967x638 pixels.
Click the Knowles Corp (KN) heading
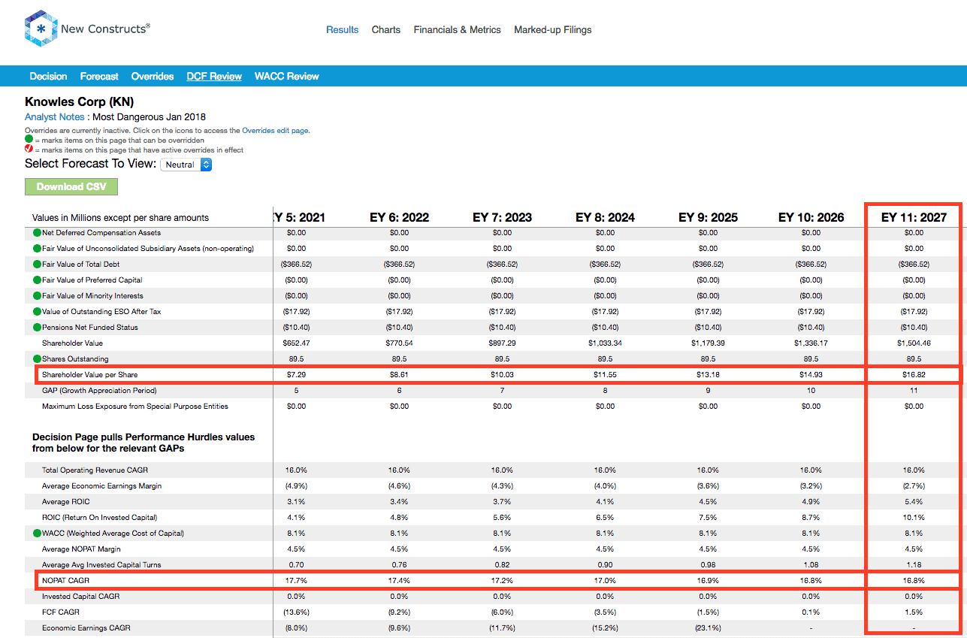tap(80, 101)
